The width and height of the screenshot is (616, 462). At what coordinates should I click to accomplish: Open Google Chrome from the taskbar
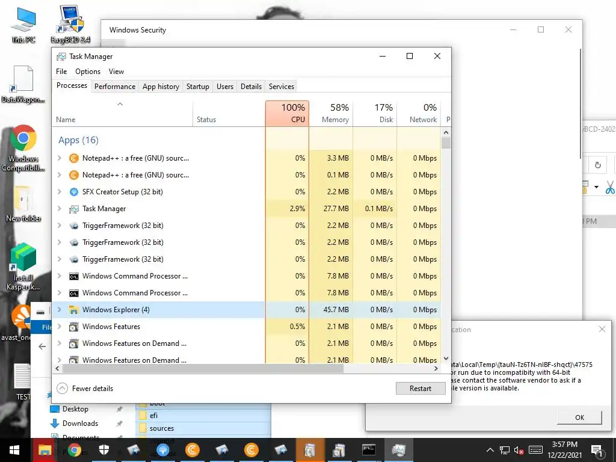74,450
